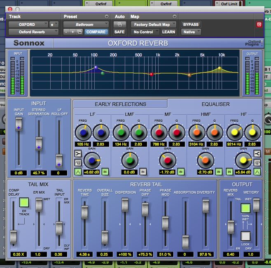Toggle the HMF band IN button
The width and height of the screenshot is (271, 268).
click(x=219, y=172)
